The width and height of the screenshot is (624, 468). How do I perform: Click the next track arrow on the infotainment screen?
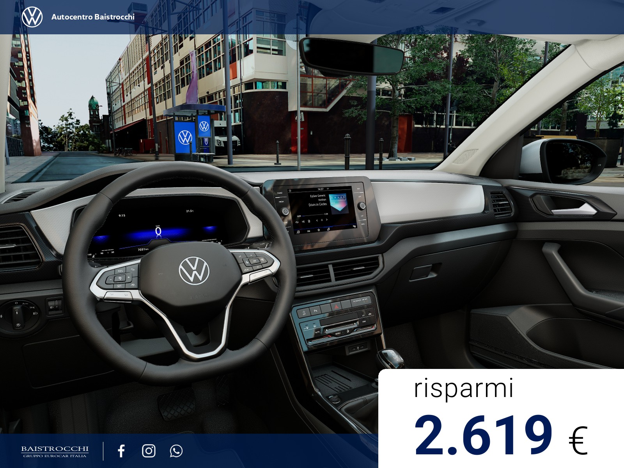tap(327, 220)
